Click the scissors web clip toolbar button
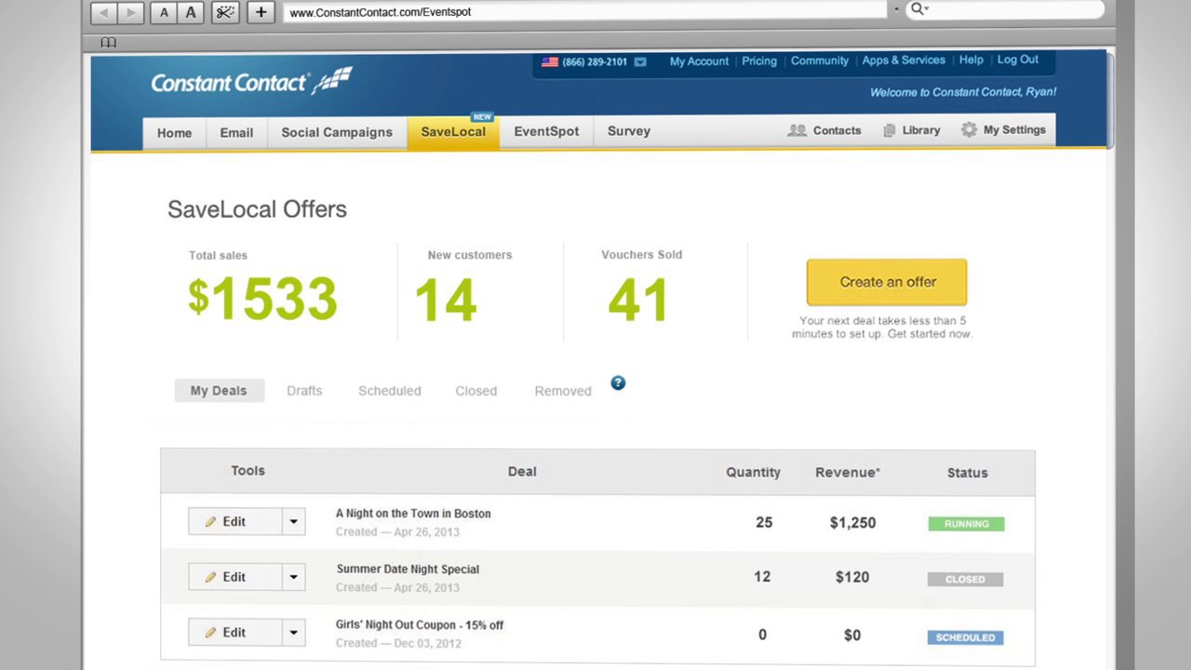The image size is (1191, 670). click(225, 12)
